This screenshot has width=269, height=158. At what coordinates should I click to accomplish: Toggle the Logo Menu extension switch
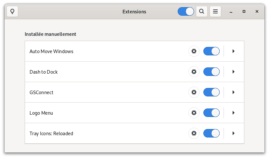[x=211, y=113]
